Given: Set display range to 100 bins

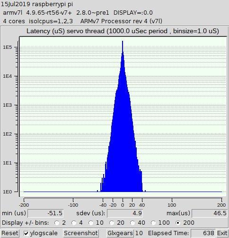Looking at the screenshot, I should pyautogui.click(x=153, y=223).
